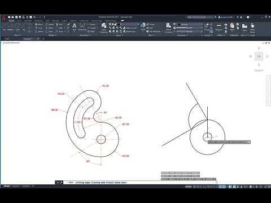Expand the Properties panel title
Screen dimensions: 271x203
pyautogui.click(x=182, y=35)
